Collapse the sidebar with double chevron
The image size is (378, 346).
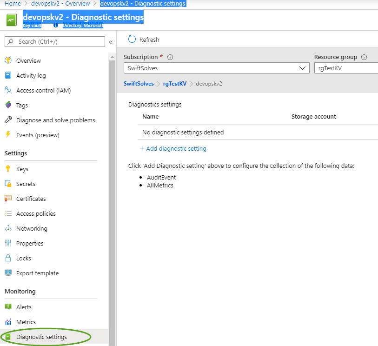point(111,42)
